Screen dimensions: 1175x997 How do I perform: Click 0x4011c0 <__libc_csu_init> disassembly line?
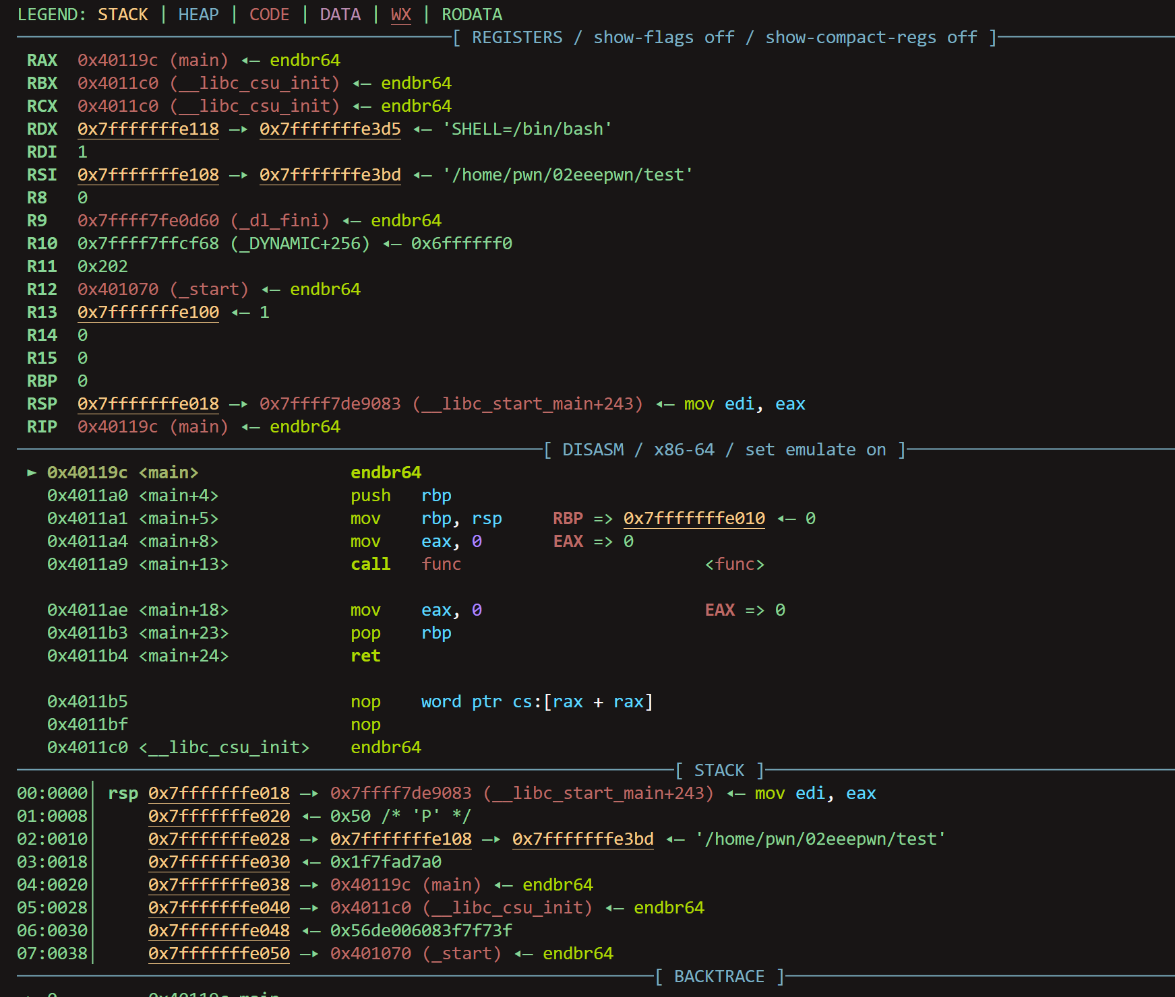click(234, 747)
